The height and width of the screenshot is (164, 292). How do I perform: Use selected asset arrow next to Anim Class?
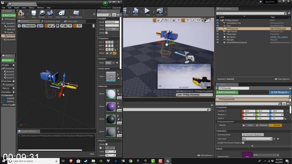click(278, 139)
